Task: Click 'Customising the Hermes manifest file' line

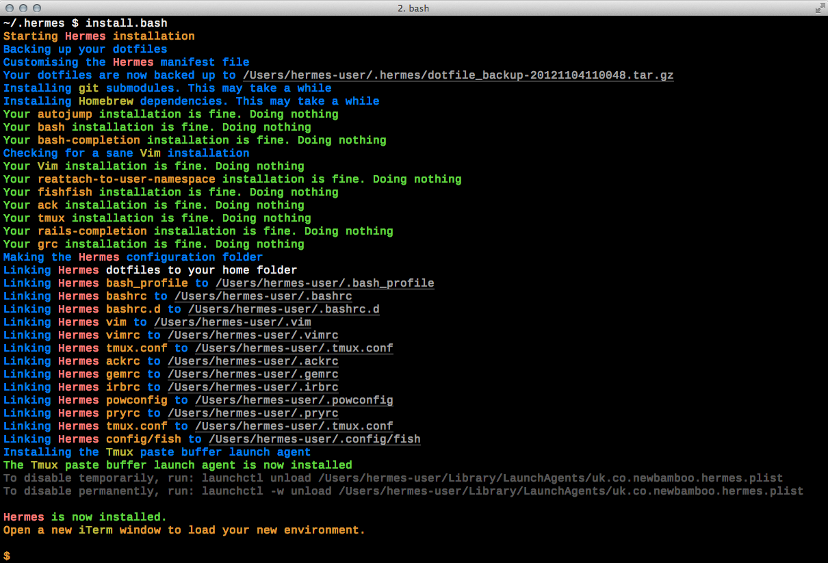Action: pyautogui.click(x=127, y=62)
